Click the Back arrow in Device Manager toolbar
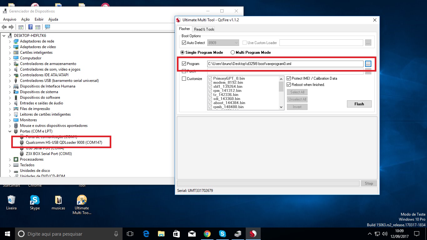The height and width of the screenshot is (240, 427). tap(4, 27)
